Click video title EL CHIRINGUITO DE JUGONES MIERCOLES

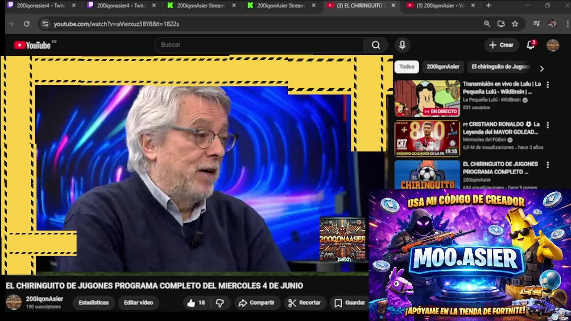pos(154,286)
